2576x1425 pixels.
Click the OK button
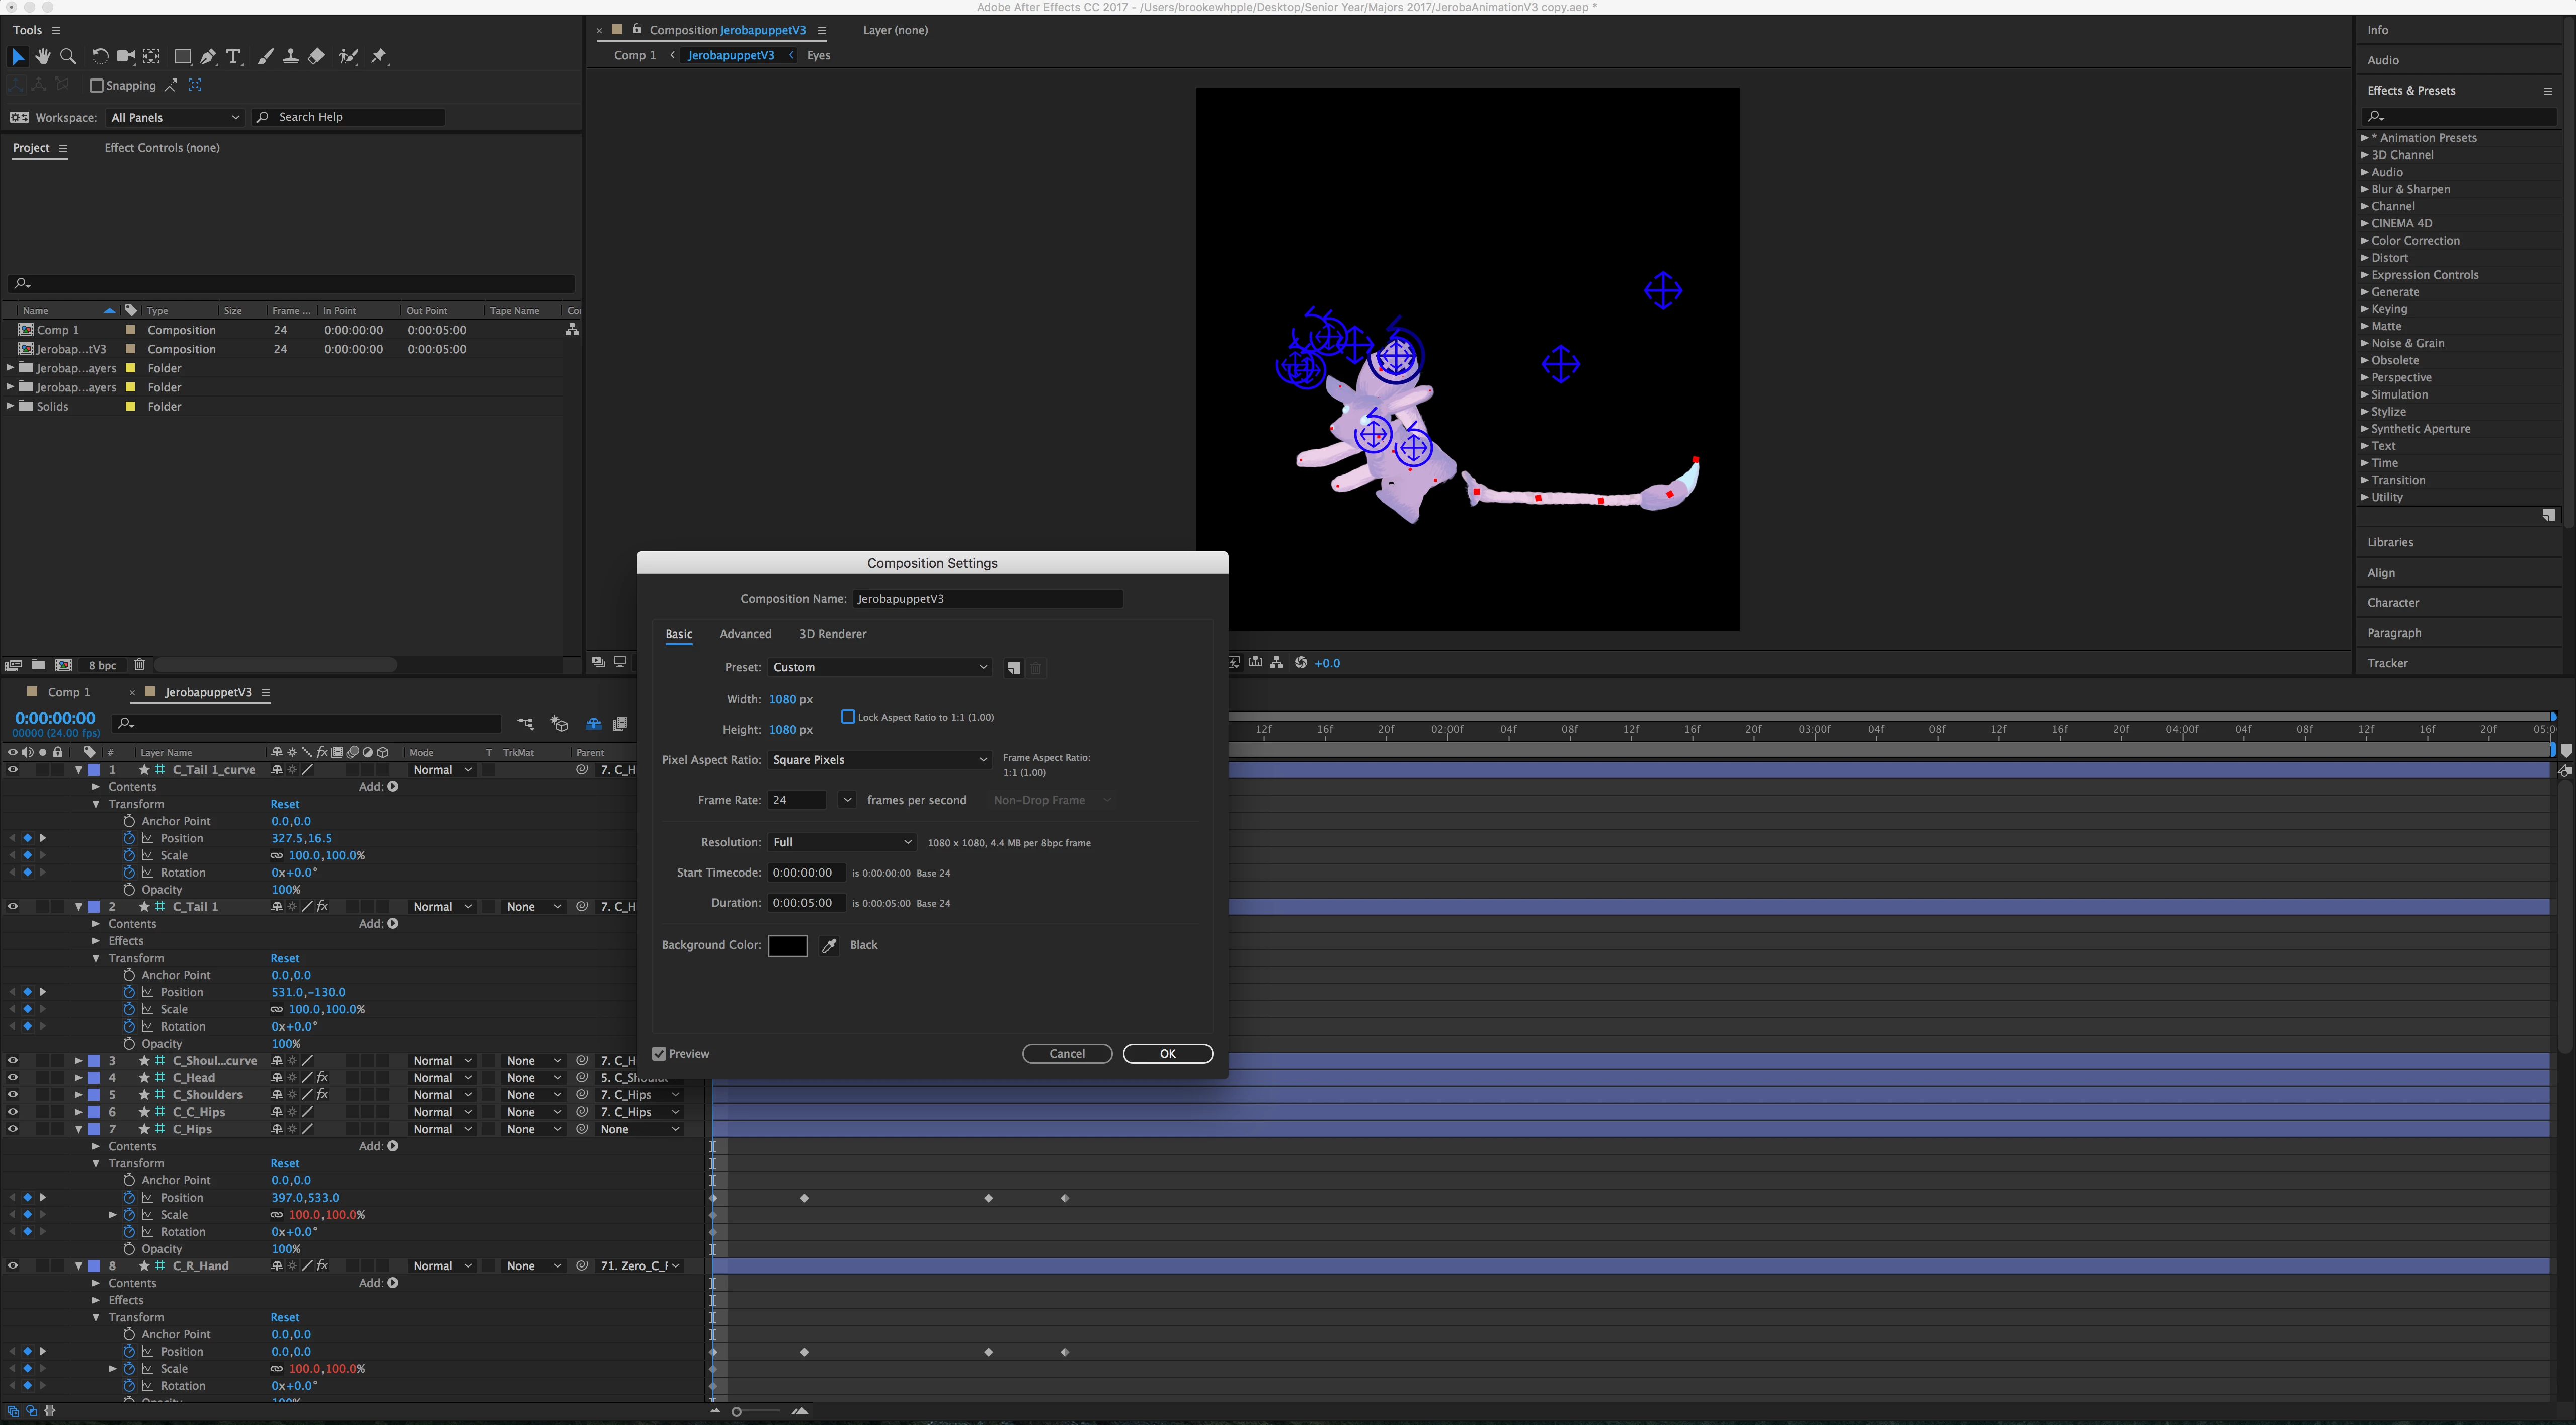point(1167,1054)
